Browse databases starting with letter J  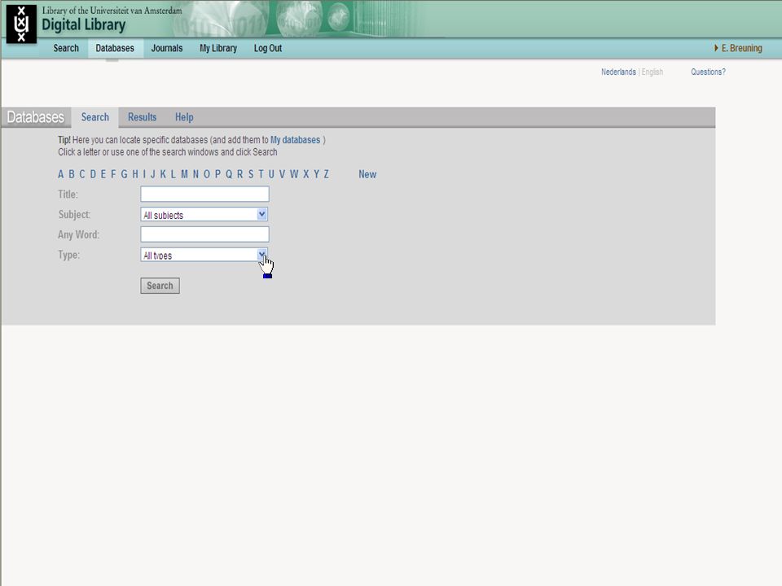click(152, 174)
